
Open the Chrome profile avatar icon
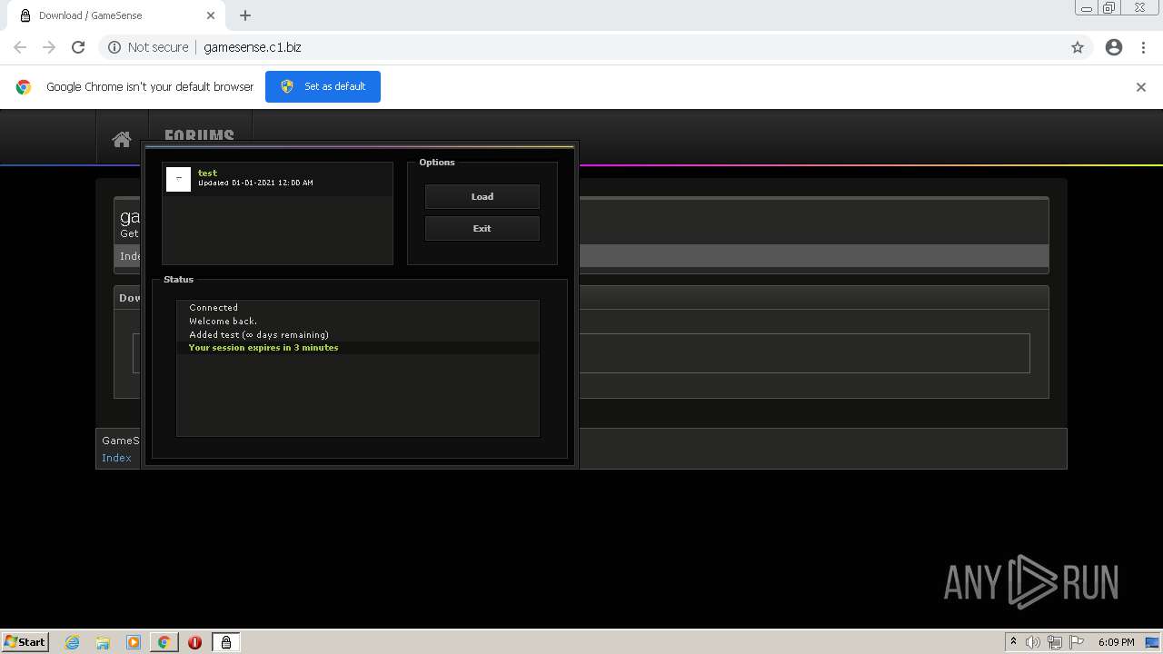click(x=1114, y=47)
